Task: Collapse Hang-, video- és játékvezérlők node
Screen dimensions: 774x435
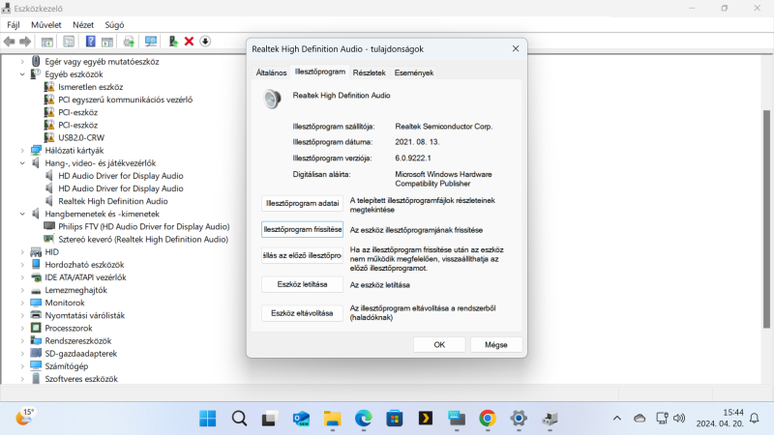Action: click(22, 163)
